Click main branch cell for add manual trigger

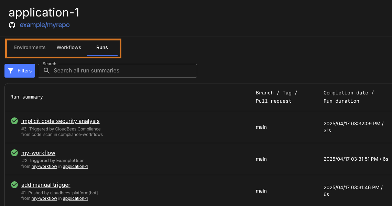[x=261, y=191]
